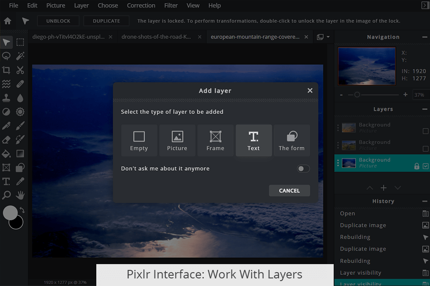The image size is (430, 286).
Task: Choose the Empty layer type
Action: pyautogui.click(x=139, y=140)
